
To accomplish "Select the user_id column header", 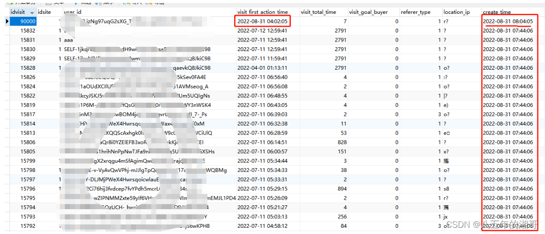I will click(x=149, y=12).
